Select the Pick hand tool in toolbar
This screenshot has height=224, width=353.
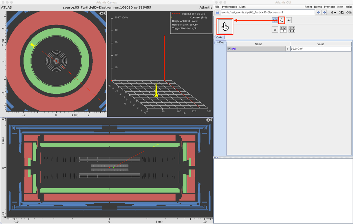click(x=282, y=20)
